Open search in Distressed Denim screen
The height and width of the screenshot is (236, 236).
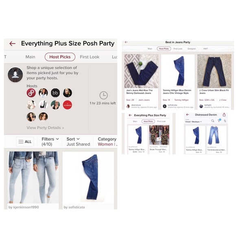click(x=213, y=121)
